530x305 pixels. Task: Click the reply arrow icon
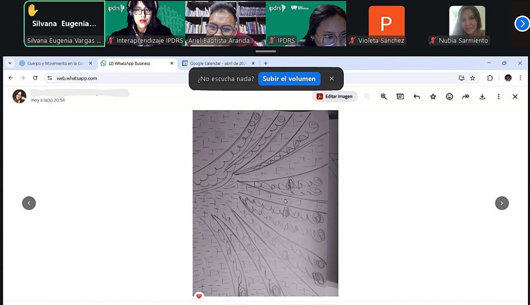click(417, 96)
